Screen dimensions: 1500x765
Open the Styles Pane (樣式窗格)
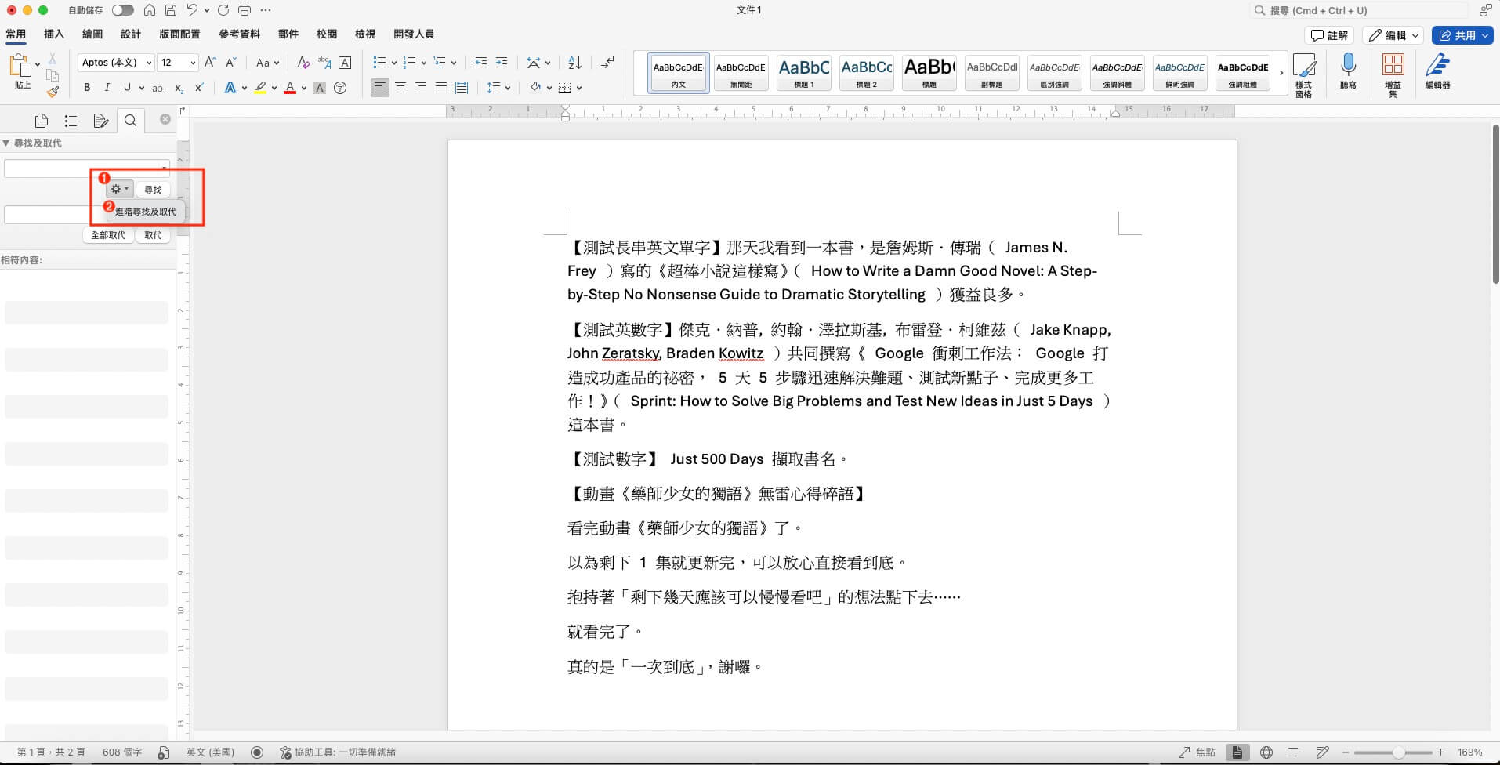[x=1304, y=76]
